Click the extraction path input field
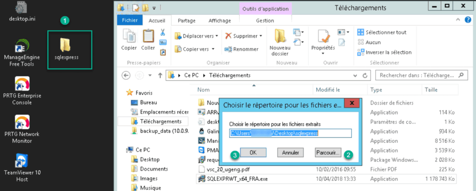 click(x=290, y=133)
